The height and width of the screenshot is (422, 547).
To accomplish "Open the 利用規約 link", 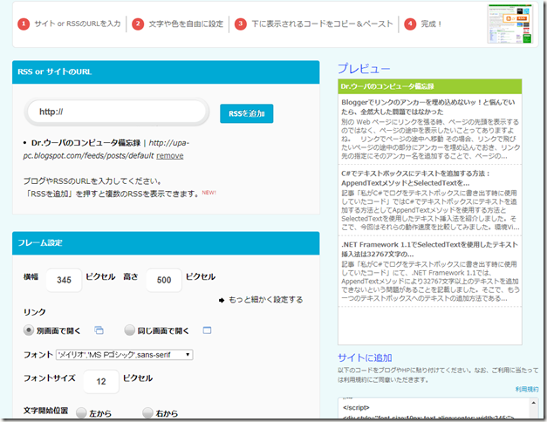I will point(527,389).
